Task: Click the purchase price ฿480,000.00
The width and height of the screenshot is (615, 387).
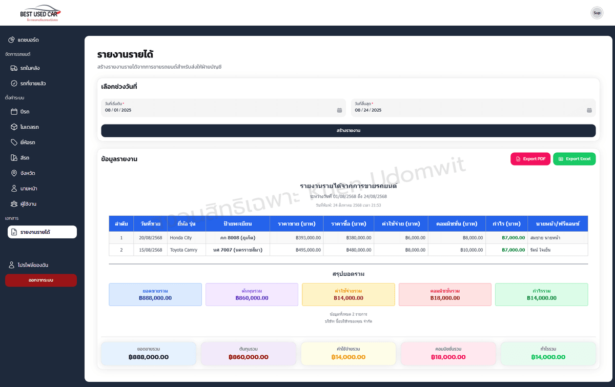Action: 359,250
